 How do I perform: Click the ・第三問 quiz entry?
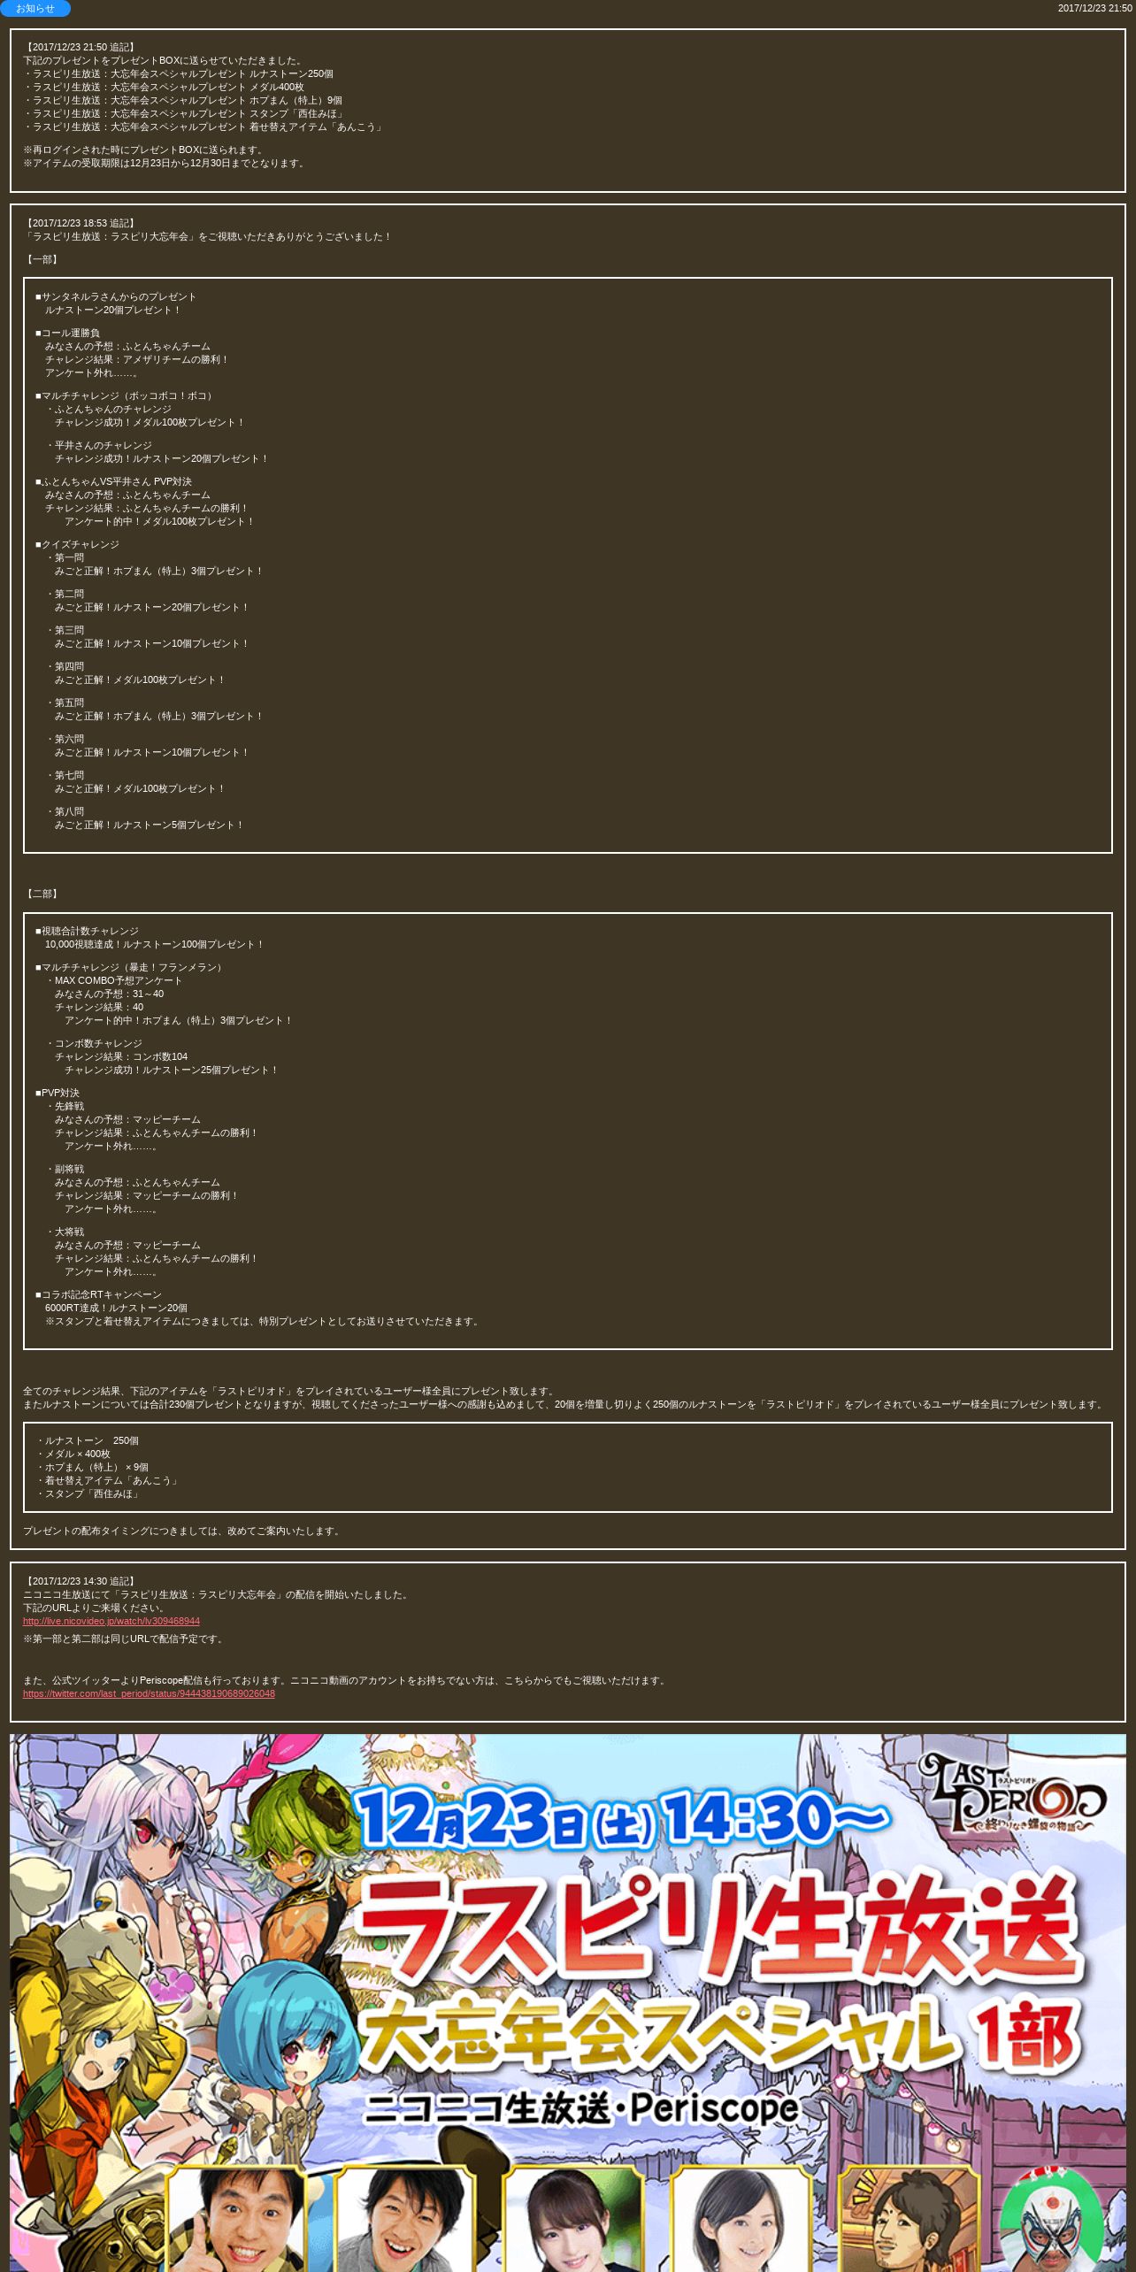pos(65,630)
